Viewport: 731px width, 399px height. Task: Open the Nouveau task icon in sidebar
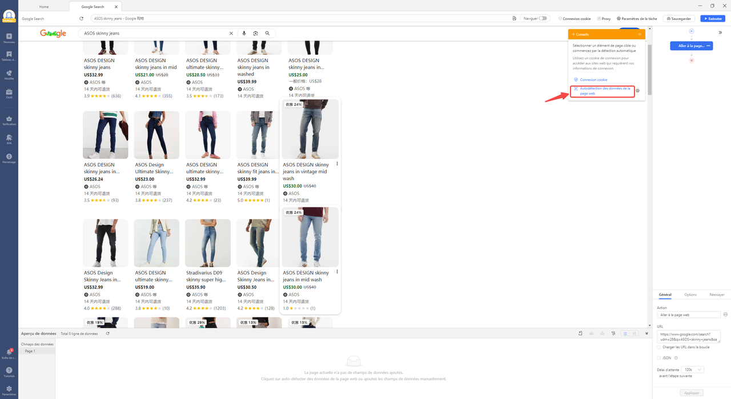[x=9, y=36]
